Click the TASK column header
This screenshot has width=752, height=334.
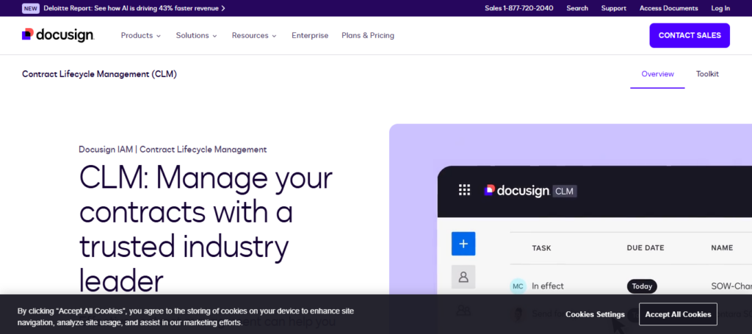point(541,248)
